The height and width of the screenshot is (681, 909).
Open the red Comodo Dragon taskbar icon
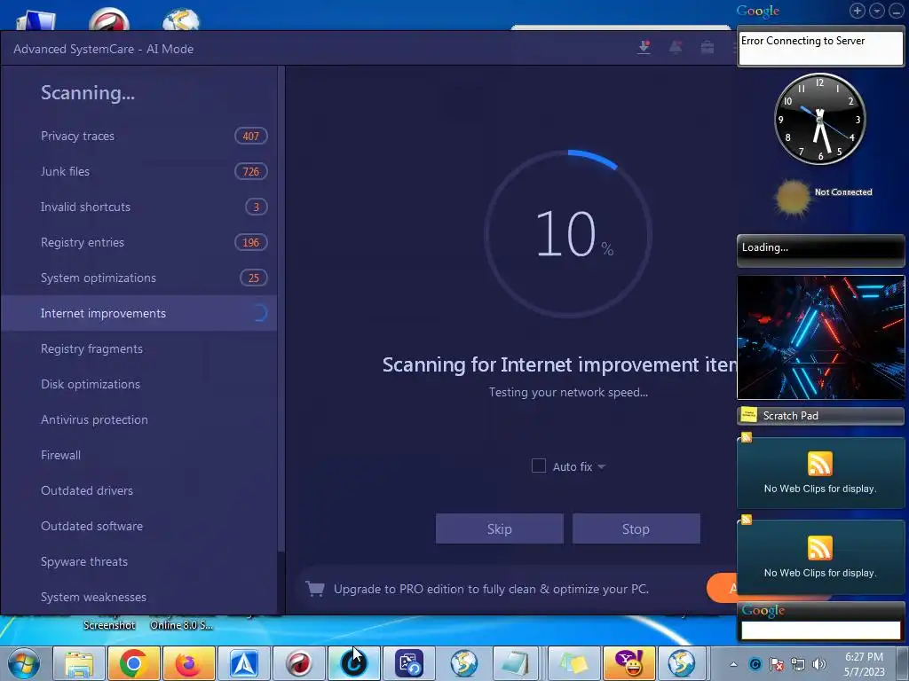[298, 663]
